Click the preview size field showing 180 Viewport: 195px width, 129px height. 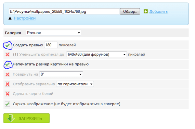click(51, 45)
